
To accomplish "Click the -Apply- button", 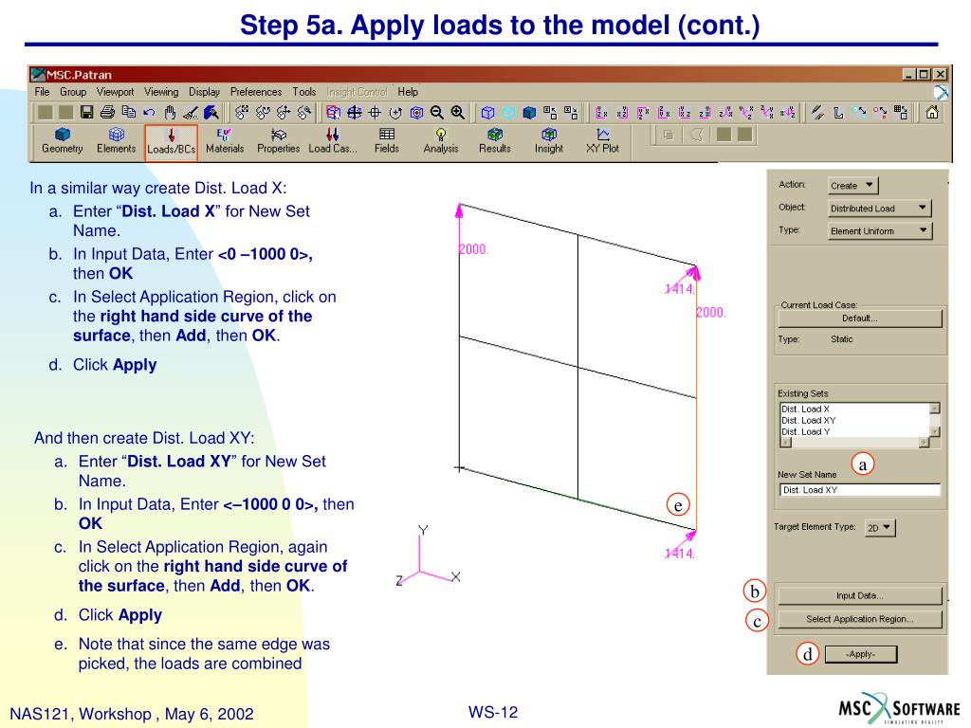I will pos(861,654).
